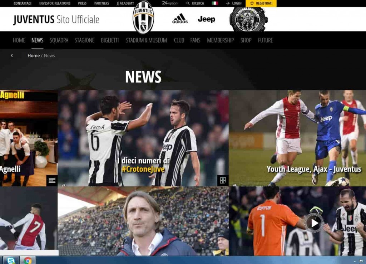Viewport: 366px width, 264px height.
Task: Open Chrome from the taskbar
Action: tap(28, 260)
